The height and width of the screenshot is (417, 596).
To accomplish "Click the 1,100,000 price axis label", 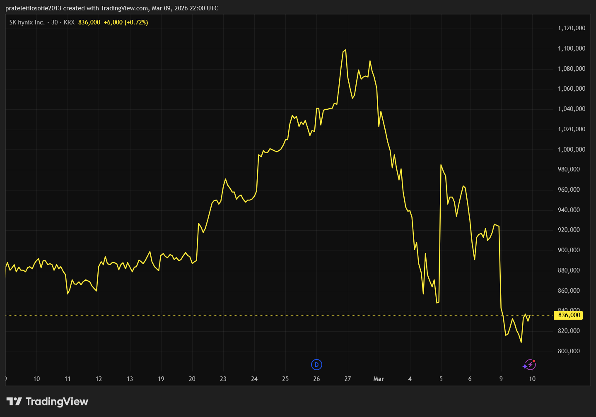I will coord(572,48).
